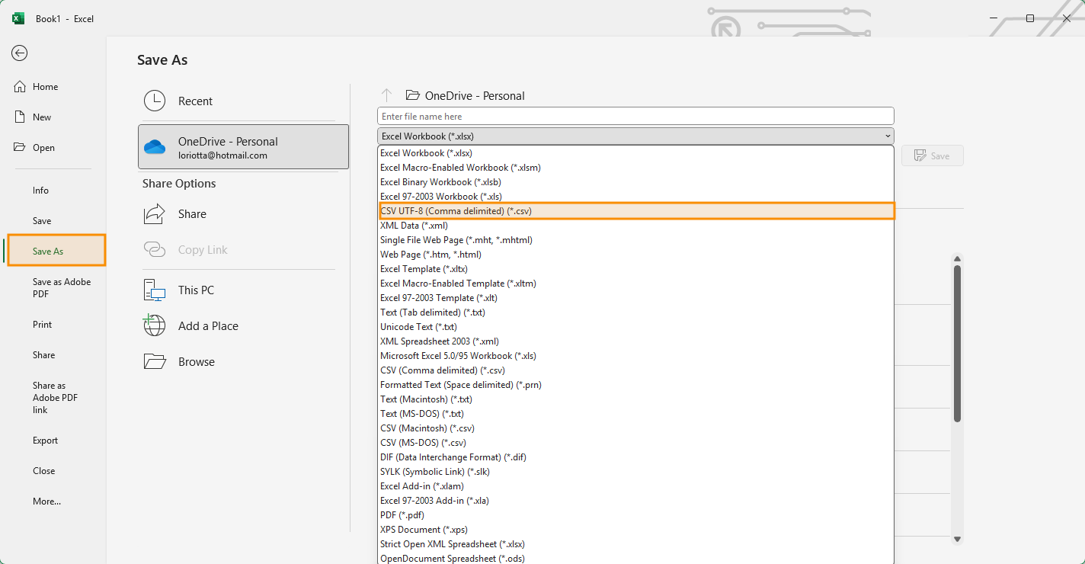Image resolution: width=1085 pixels, height=564 pixels.
Task: Click the Share arrow icon under Share Options
Action: (x=155, y=213)
